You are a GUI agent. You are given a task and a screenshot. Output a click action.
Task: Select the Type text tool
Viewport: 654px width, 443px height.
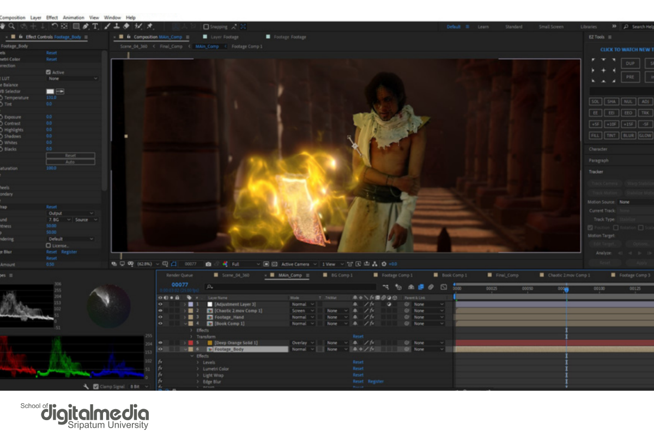pyautogui.click(x=95, y=26)
